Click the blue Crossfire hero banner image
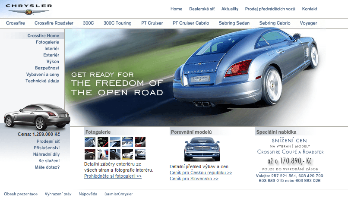The width and height of the screenshot is (348, 207). pos(193,78)
